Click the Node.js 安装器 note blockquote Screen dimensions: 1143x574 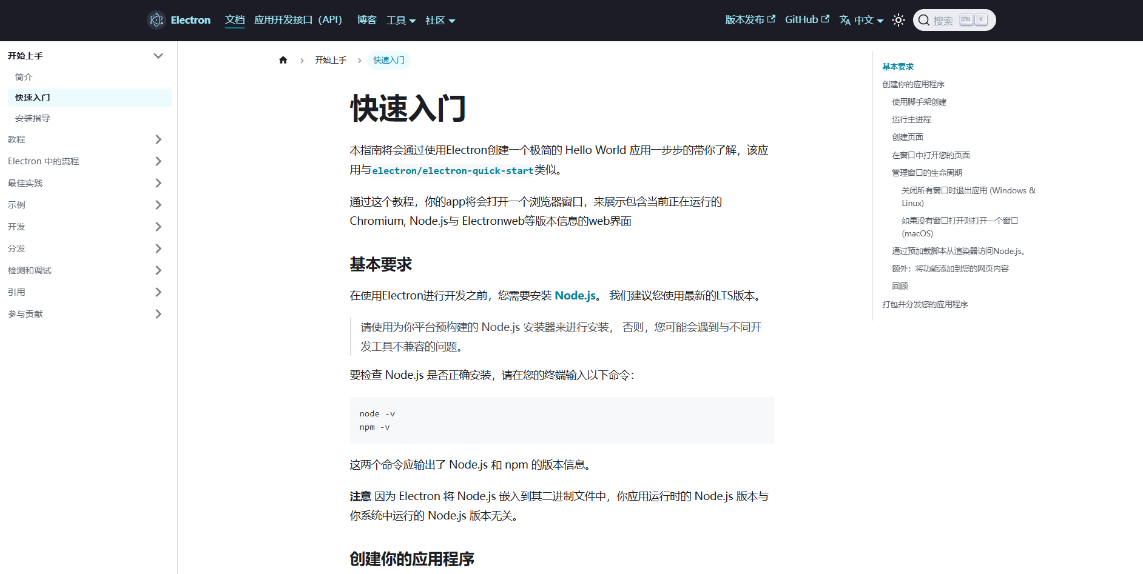(562, 336)
